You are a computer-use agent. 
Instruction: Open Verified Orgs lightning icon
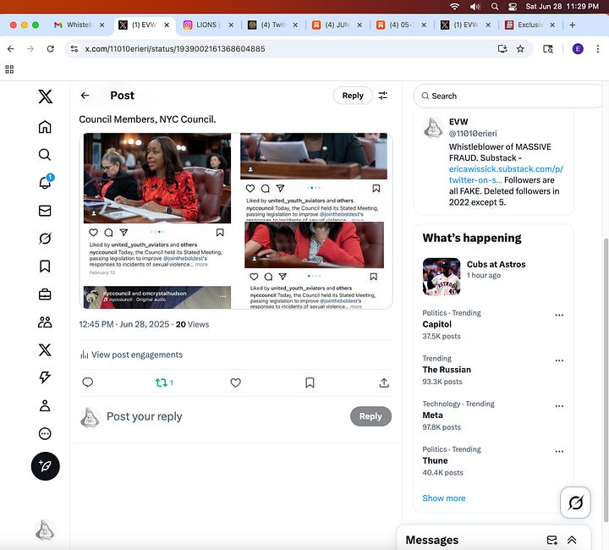tap(45, 377)
